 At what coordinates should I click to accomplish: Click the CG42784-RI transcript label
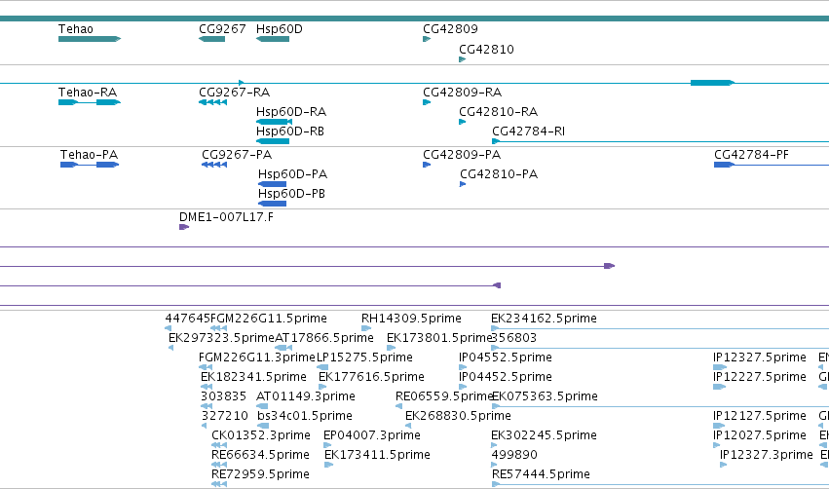pos(529,132)
